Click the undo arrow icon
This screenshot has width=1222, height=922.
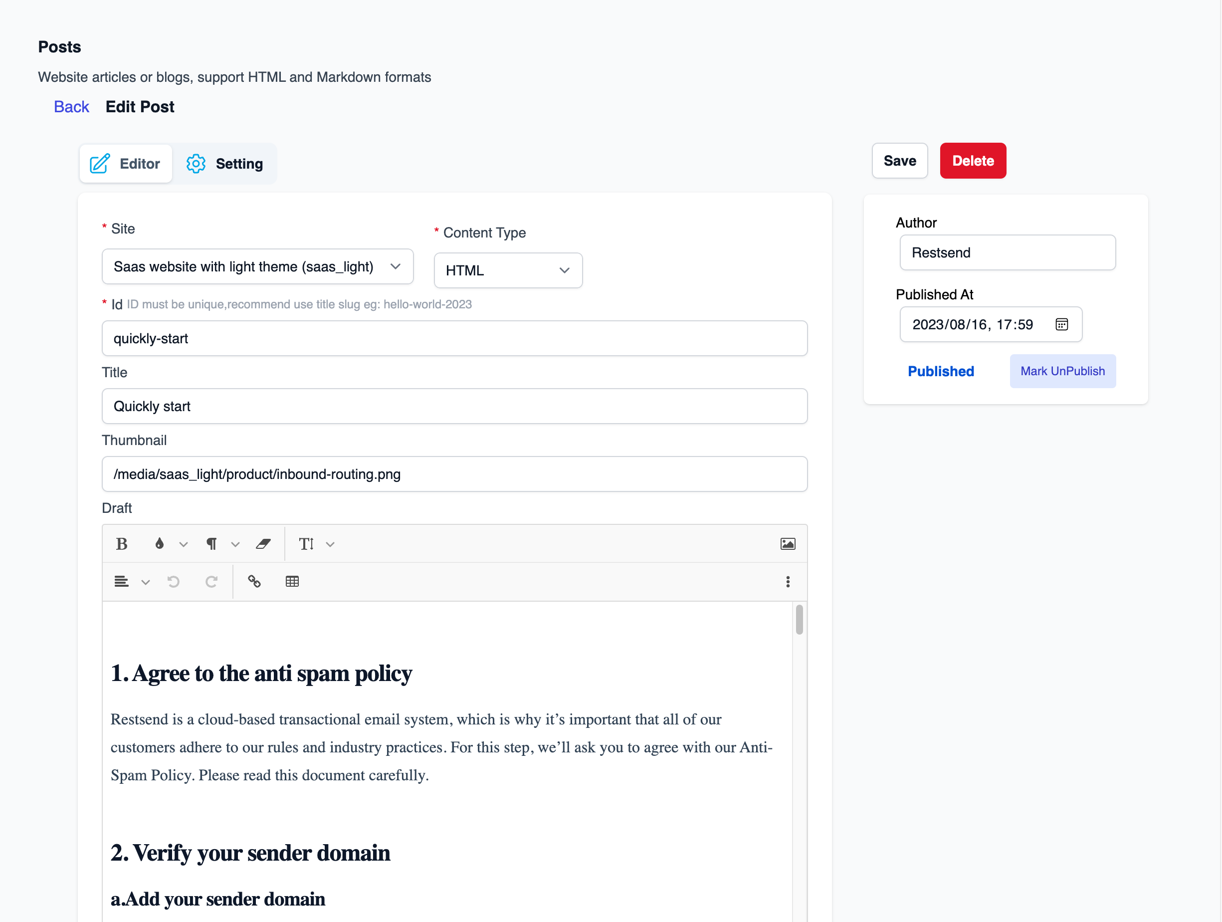(174, 582)
